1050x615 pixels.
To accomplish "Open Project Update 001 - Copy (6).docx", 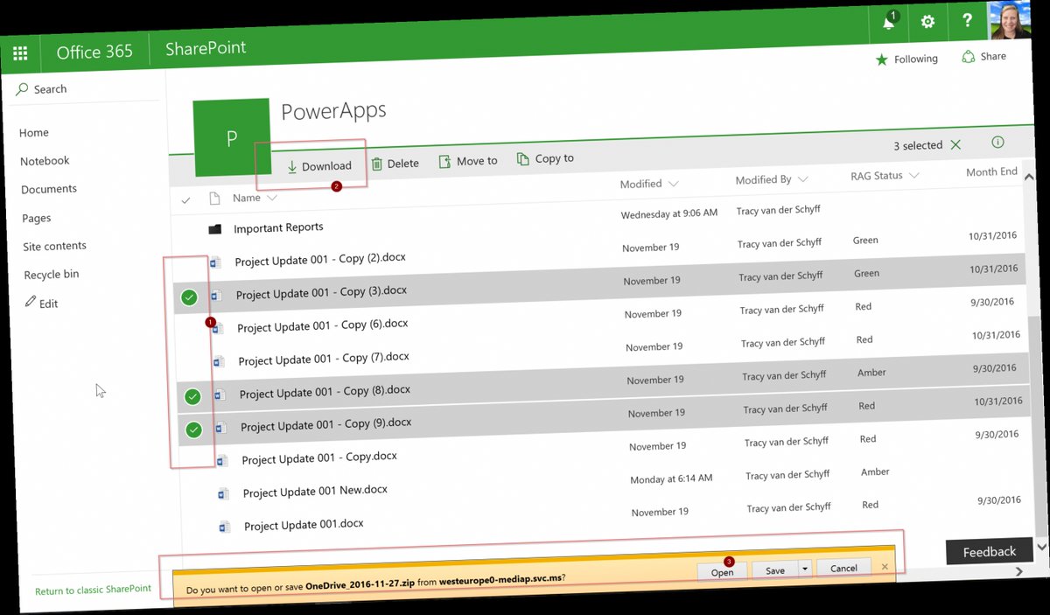I will [x=323, y=325].
